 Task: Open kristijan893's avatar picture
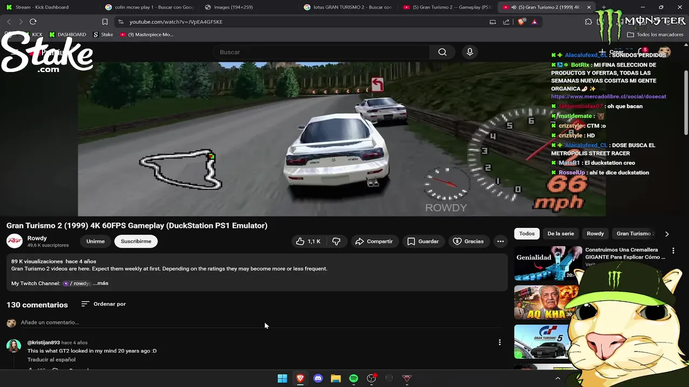click(13, 346)
